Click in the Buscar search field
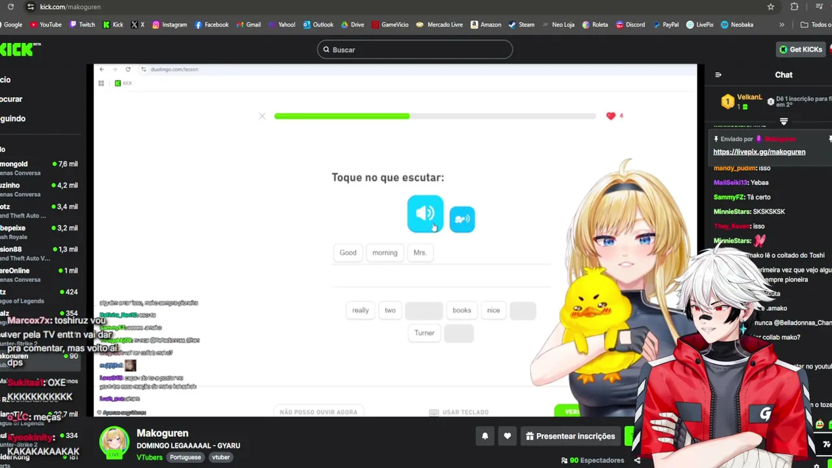Image resolution: width=832 pixels, height=468 pixels. point(415,49)
